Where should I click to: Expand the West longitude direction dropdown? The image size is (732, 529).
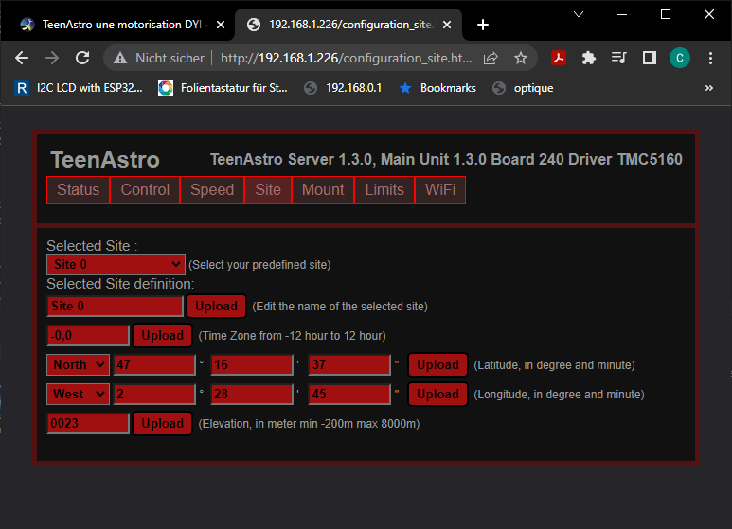coord(78,395)
